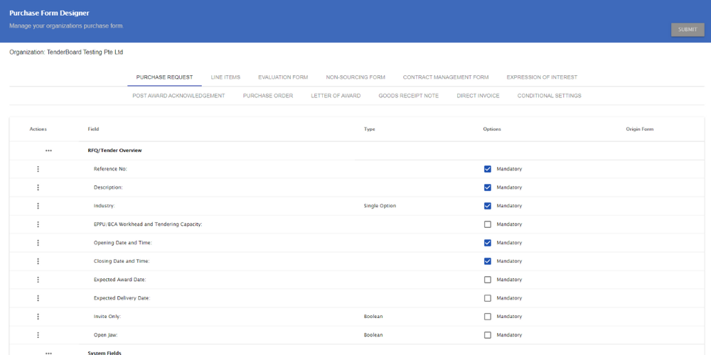
Task: Go to the Non-Sourcing Form tab
Action: 355,77
